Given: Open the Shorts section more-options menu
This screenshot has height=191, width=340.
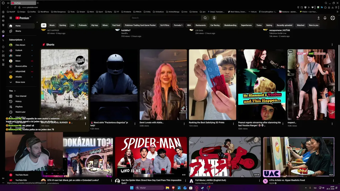Looking at the screenshot, I should pos(332,45).
